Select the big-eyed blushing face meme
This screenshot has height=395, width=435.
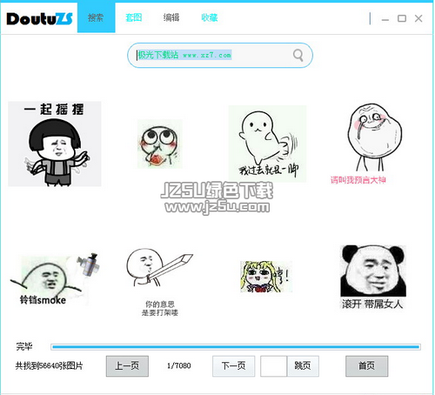(x=160, y=144)
